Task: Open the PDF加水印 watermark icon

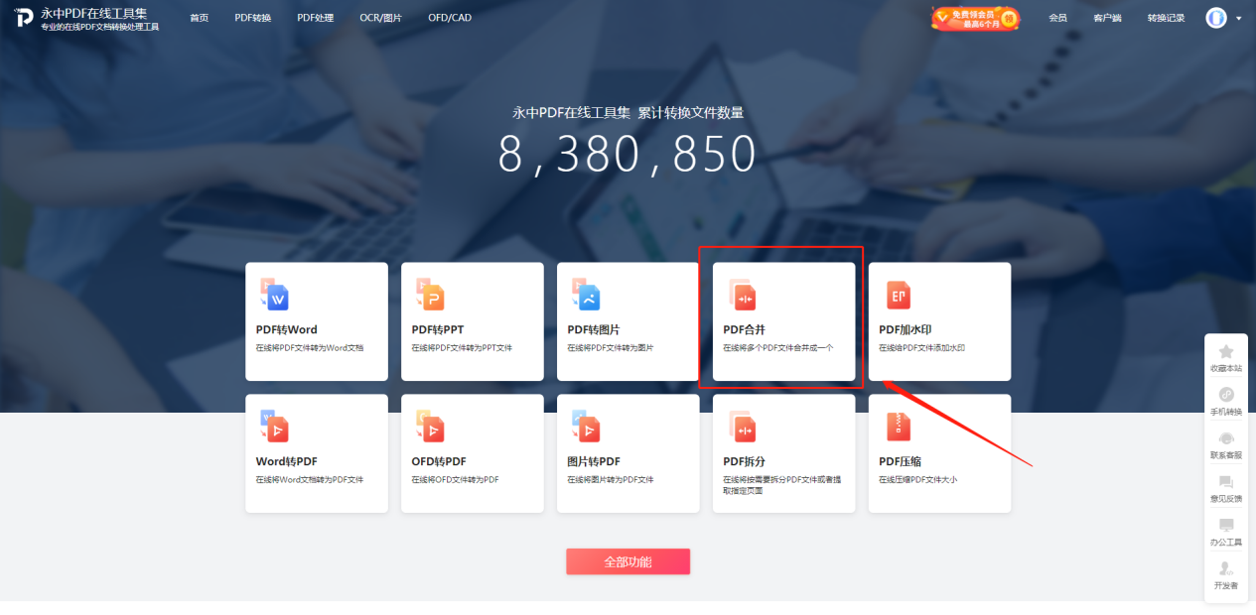Action: pos(898,295)
